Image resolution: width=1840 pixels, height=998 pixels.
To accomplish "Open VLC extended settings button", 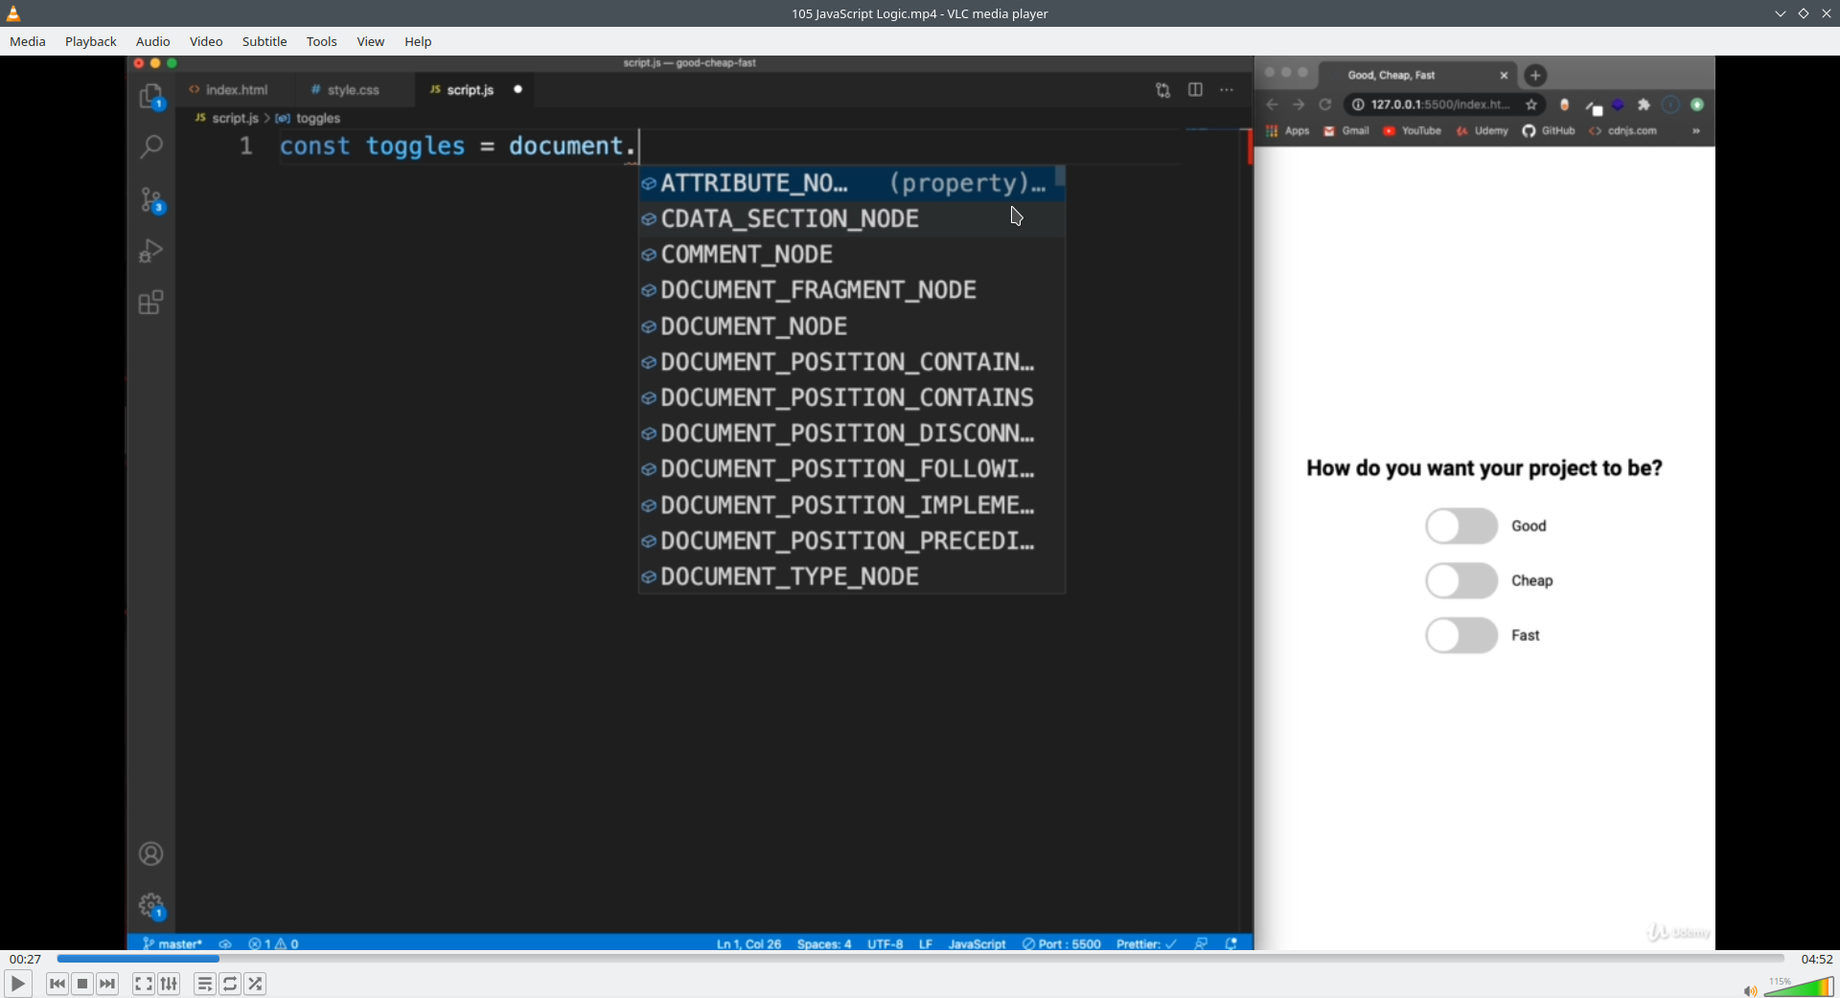I will click(x=169, y=984).
